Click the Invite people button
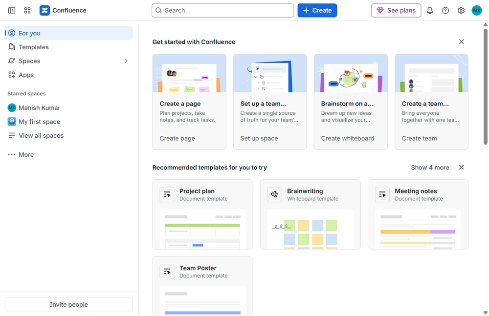489x316 pixels. click(x=69, y=304)
